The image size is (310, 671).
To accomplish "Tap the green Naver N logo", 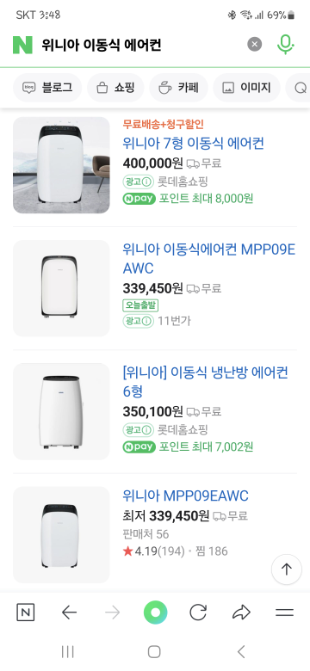I will [x=22, y=45].
